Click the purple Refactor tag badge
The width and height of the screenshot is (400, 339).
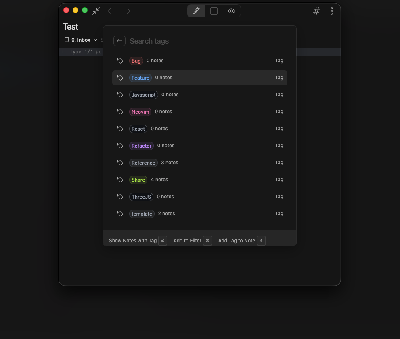click(x=141, y=146)
